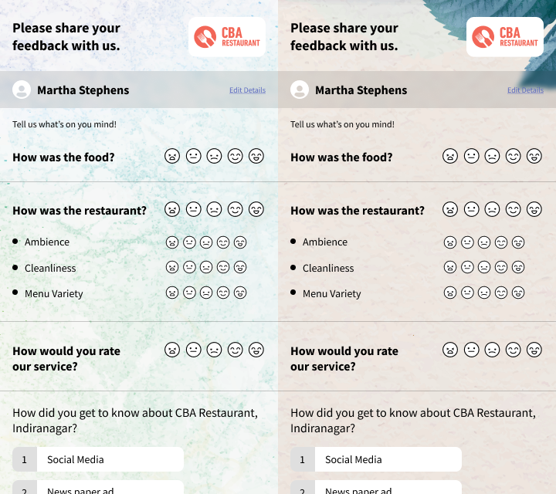The width and height of the screenshot is (556, 494).
Task: Select sad face for Cleanliness in right form
Action: click(484, 267)
